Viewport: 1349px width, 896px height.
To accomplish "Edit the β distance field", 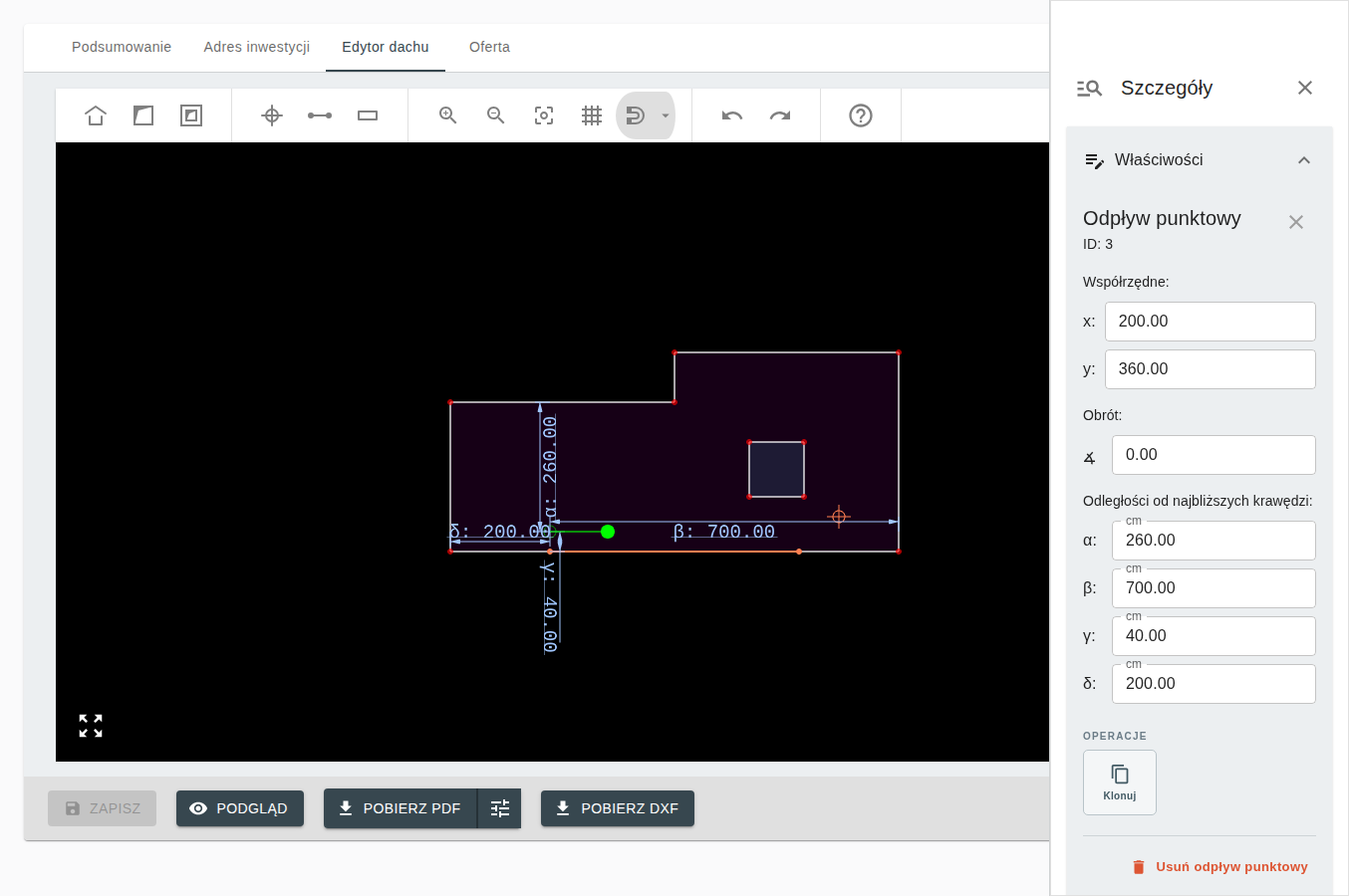I will 1214,588.
